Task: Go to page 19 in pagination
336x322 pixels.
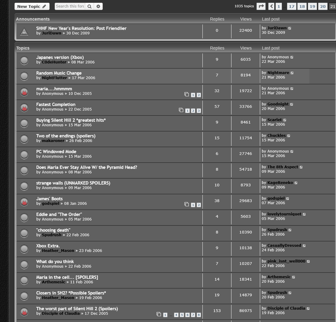Action: [312, 6]
